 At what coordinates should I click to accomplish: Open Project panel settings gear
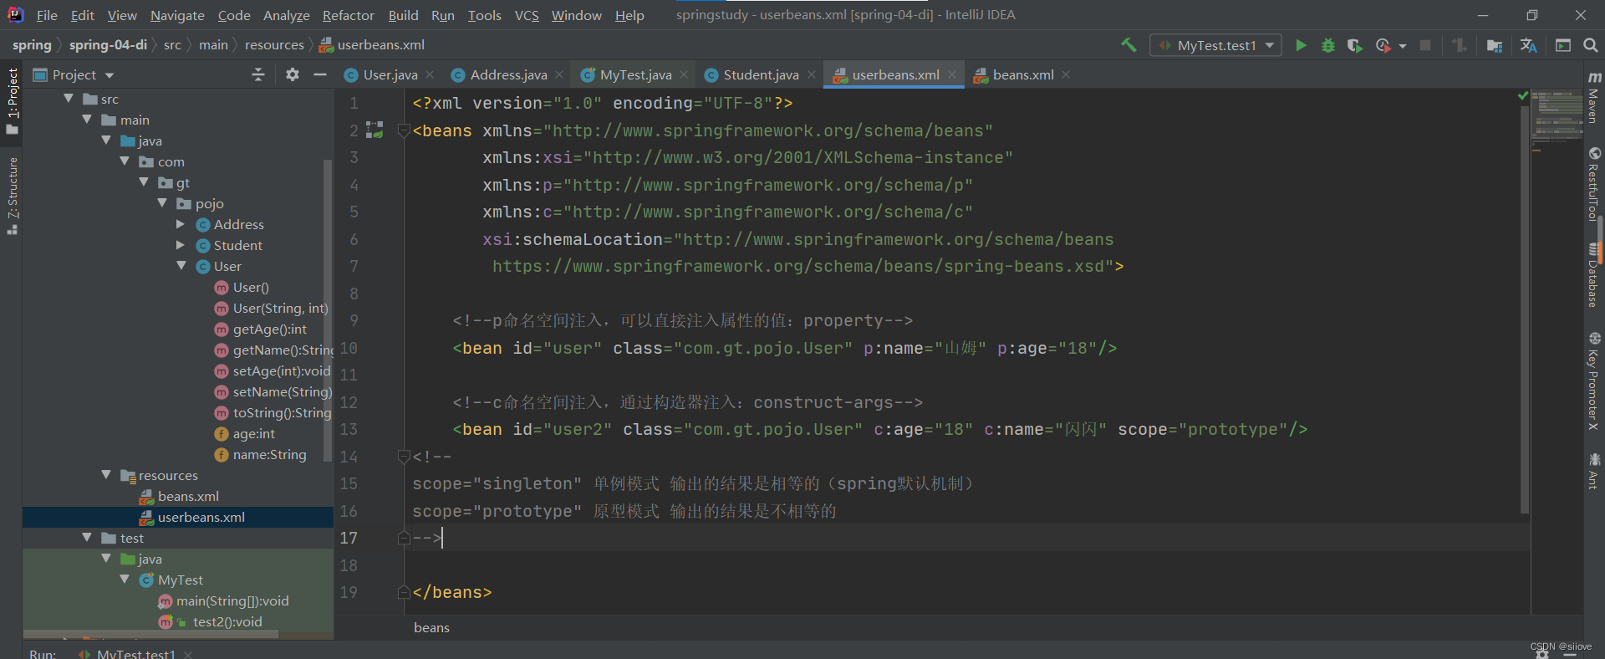tap(292, 74)
